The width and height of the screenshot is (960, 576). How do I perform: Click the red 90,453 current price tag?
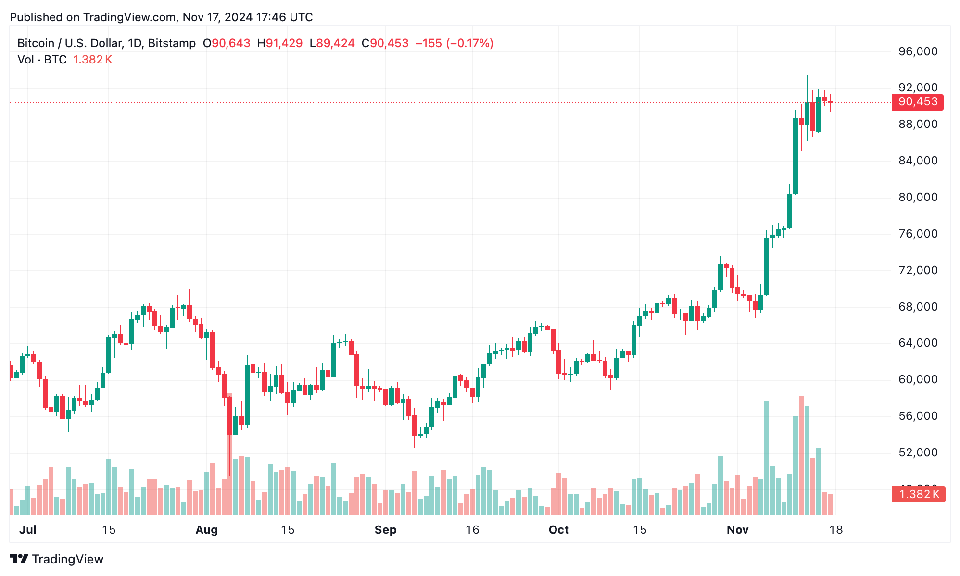click(917, 102)
